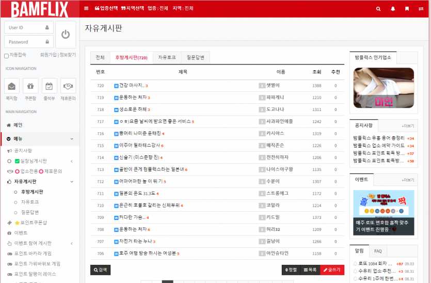Open post 715 이주아 필라테스강사
The width and height of the screenshot is (431, 283).
click(x=140, y=146)
